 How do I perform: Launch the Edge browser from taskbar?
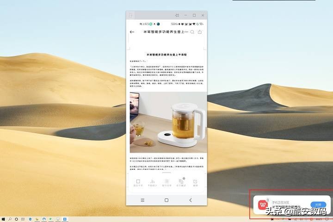[x=30, y=219]
